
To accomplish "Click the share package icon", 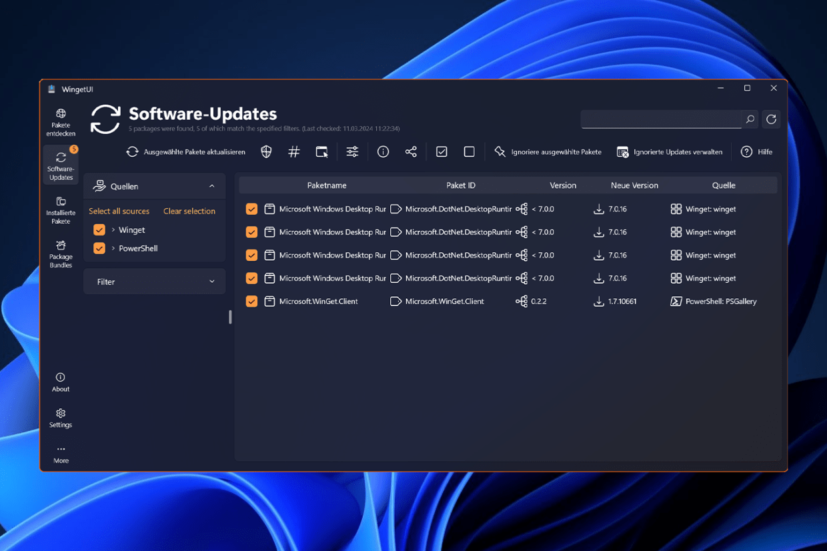I will coord(411,152).
